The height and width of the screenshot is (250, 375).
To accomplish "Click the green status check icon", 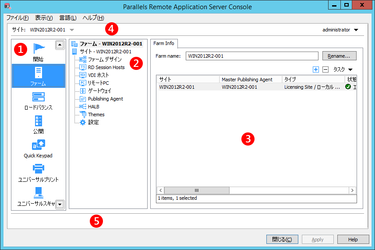I will tap(348, 87).
